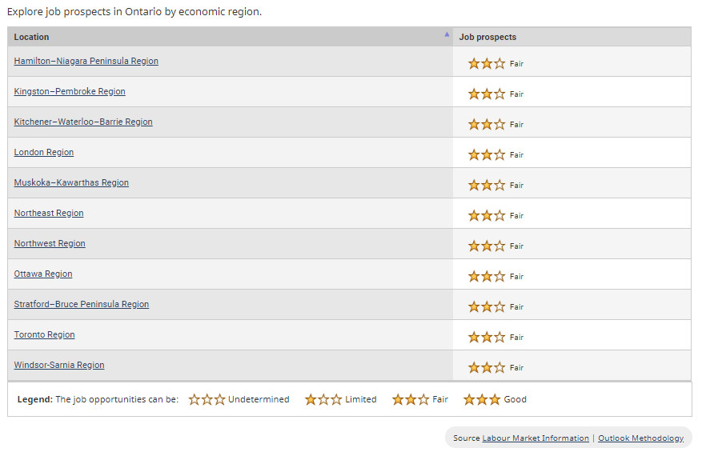Click the Fair two-star legend icon

tap(411, 399)
